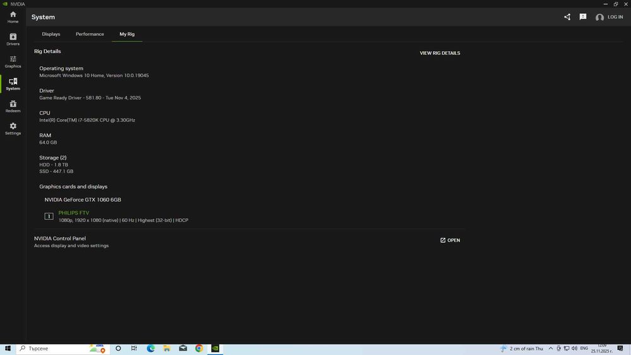Click Access display and video settings text
The width and height of the screenshot is (631, 355).
click(x=71, y=246)
